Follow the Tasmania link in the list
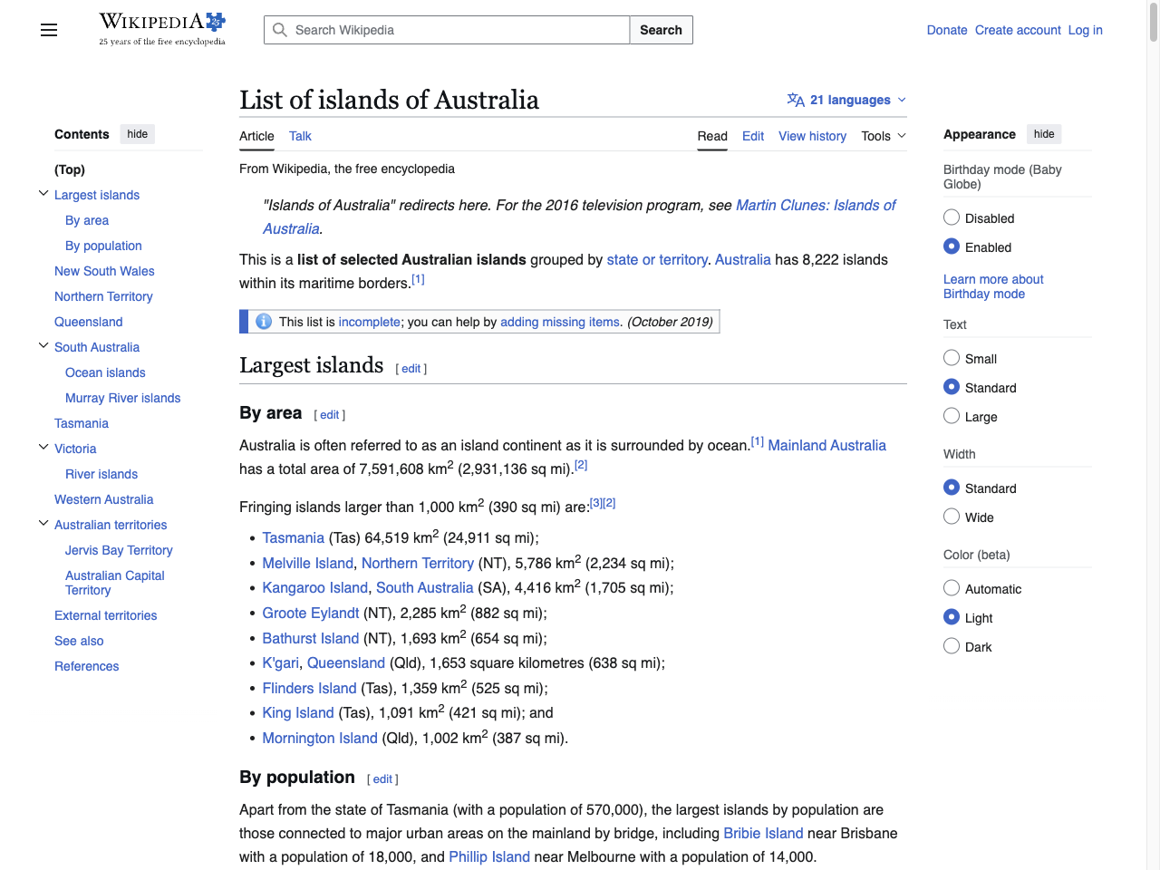 tap(293, 536)
